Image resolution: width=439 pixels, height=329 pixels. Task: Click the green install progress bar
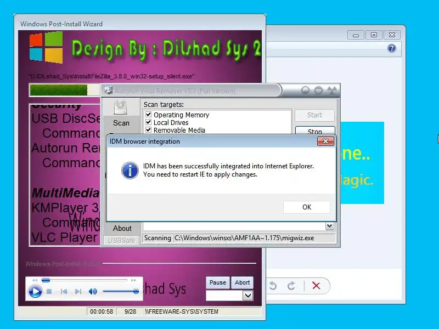point(59,90)
